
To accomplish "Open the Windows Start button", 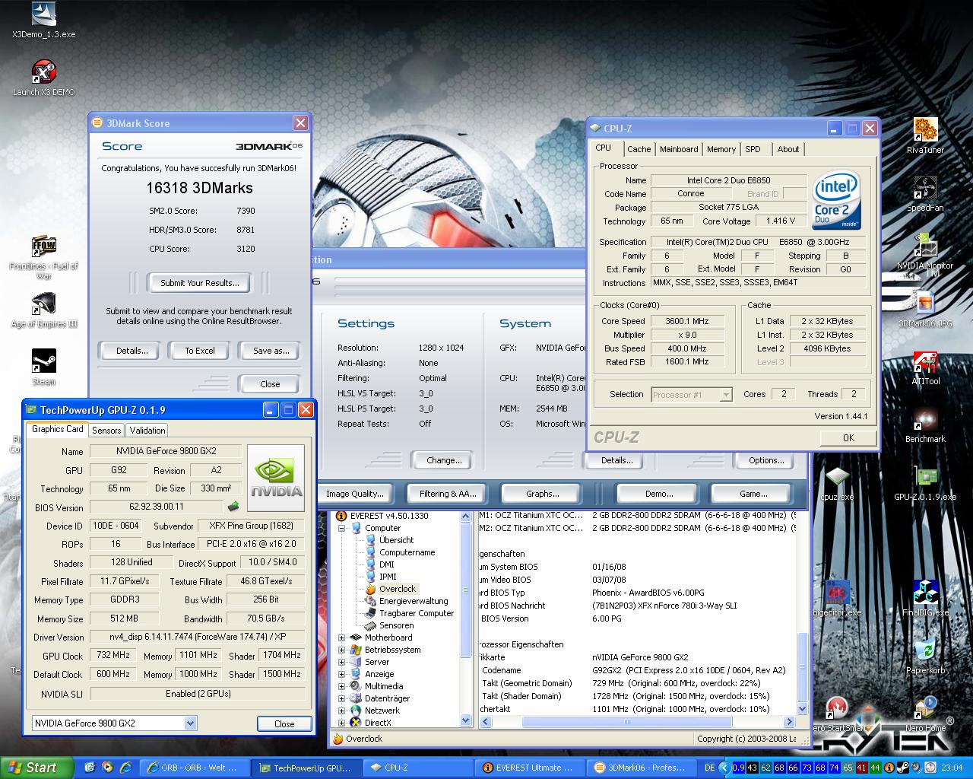I will pyautogui.click(x=36, y=768).
